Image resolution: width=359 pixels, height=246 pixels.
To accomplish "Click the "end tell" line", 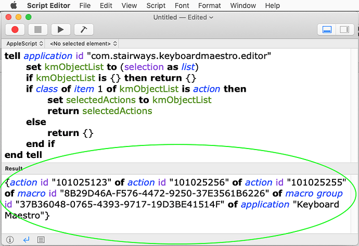I will tap(23, 155).
